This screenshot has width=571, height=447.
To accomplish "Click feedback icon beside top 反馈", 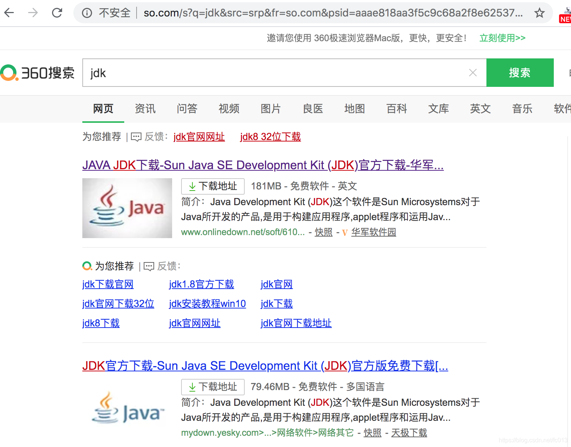I will tap(136, 137).
